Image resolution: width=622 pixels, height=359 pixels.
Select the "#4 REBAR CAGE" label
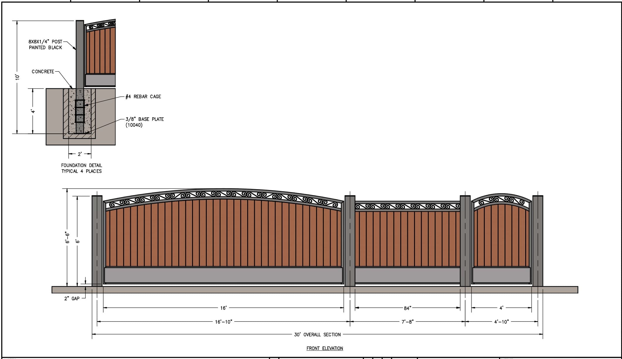point(143,96)
